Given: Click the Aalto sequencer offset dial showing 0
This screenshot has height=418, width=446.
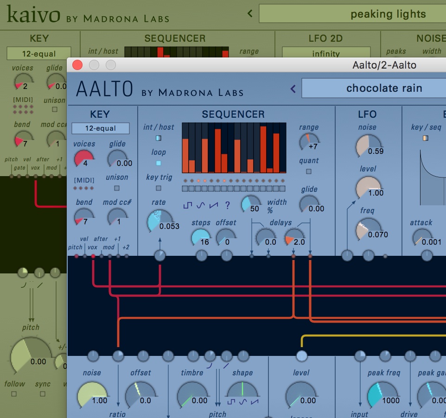Looking at the screenshot, I should [226, 237].
